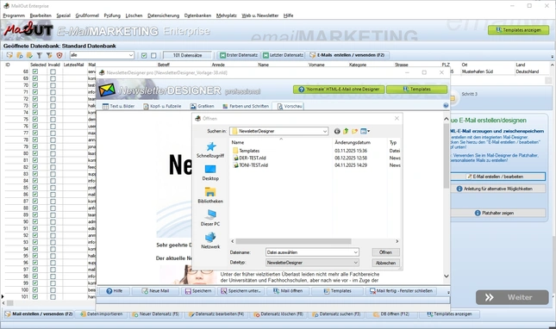Click the select-all checked box in MailOut toolbar

144,56
